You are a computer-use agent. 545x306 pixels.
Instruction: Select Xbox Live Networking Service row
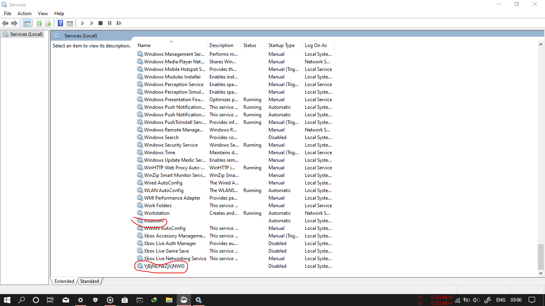coord(235,259)
